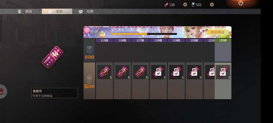273x123 pixels.
Task: Open the red shop icon at left edge
Action: [x=3, y=91]
